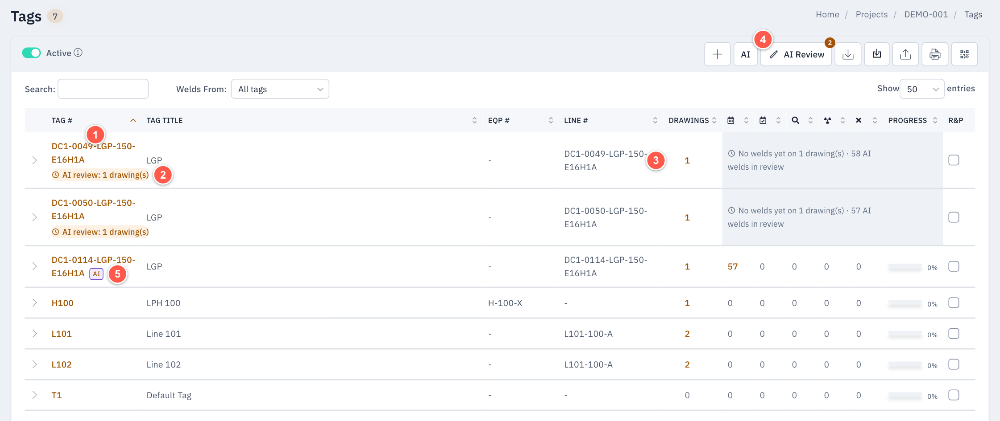Check R&P box for DC1-0050 row

click(954, 217)
